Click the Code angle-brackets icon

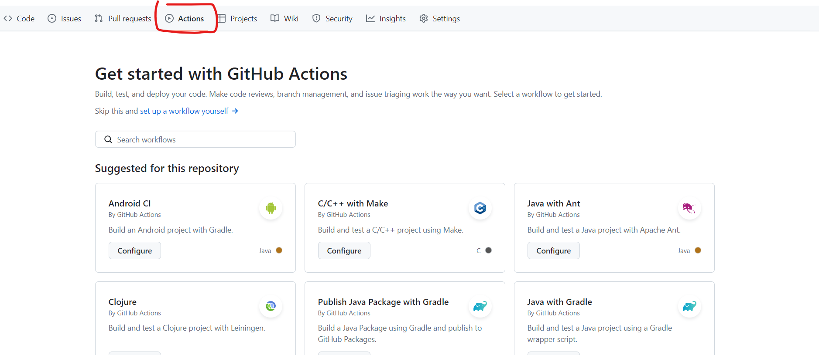(x=8, y=18)
